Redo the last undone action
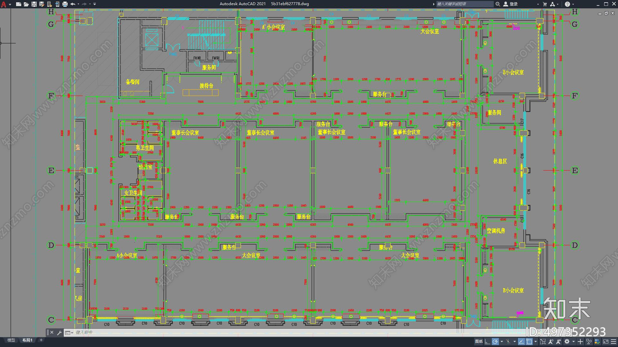Viewport: 618px width, 347px height. (84, 4)
